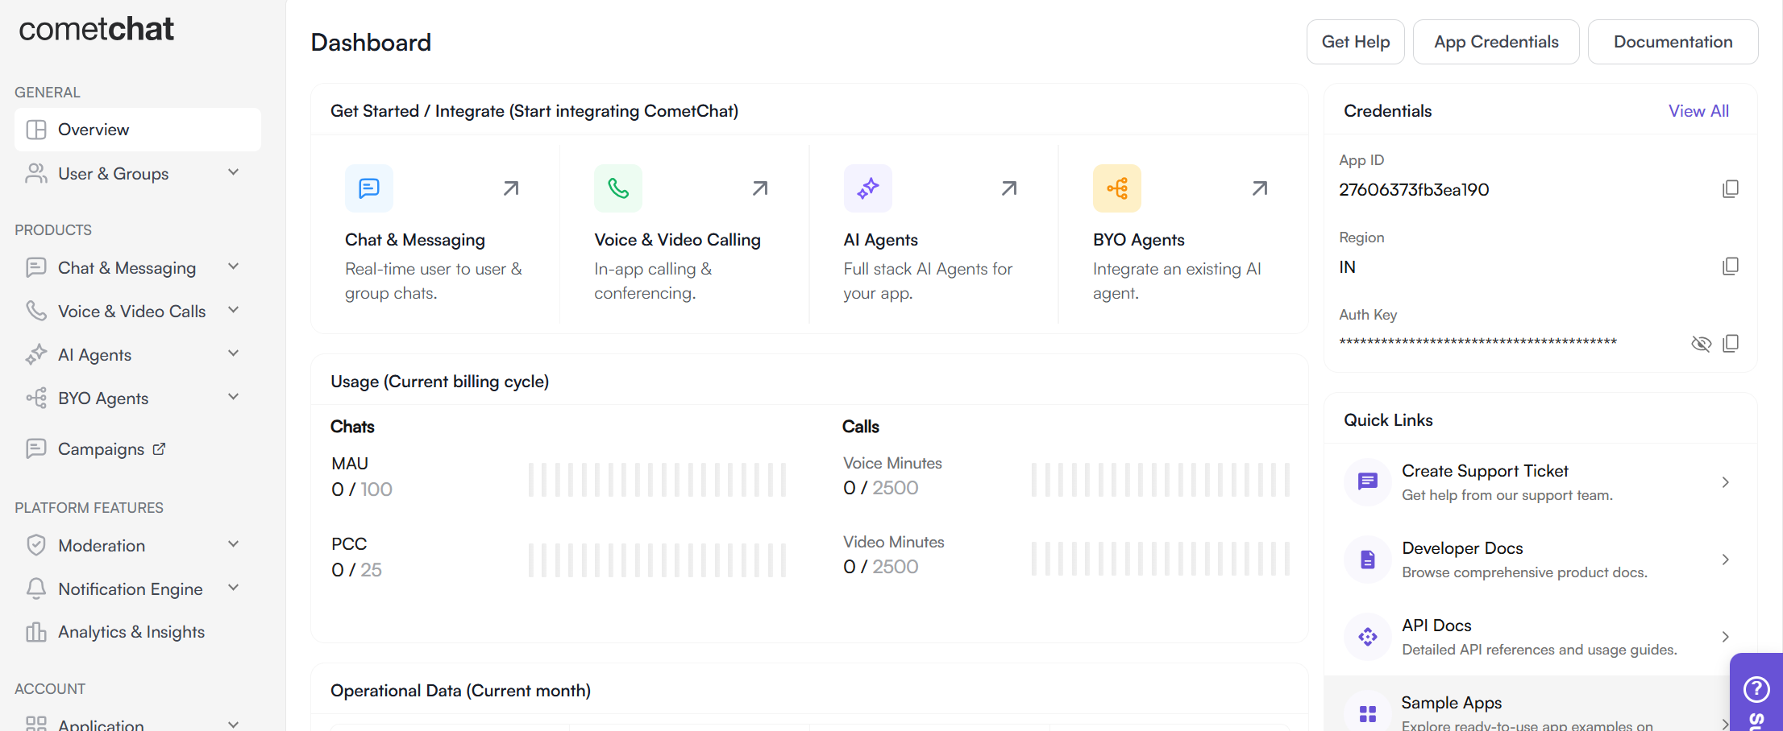
Task: Copy the Region value
Action: pyautogui.click(x=1731, y=266)
